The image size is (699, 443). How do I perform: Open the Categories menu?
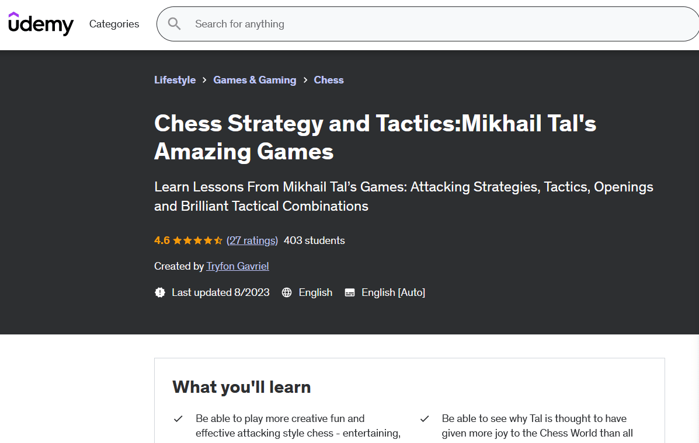tap(114, 24)
